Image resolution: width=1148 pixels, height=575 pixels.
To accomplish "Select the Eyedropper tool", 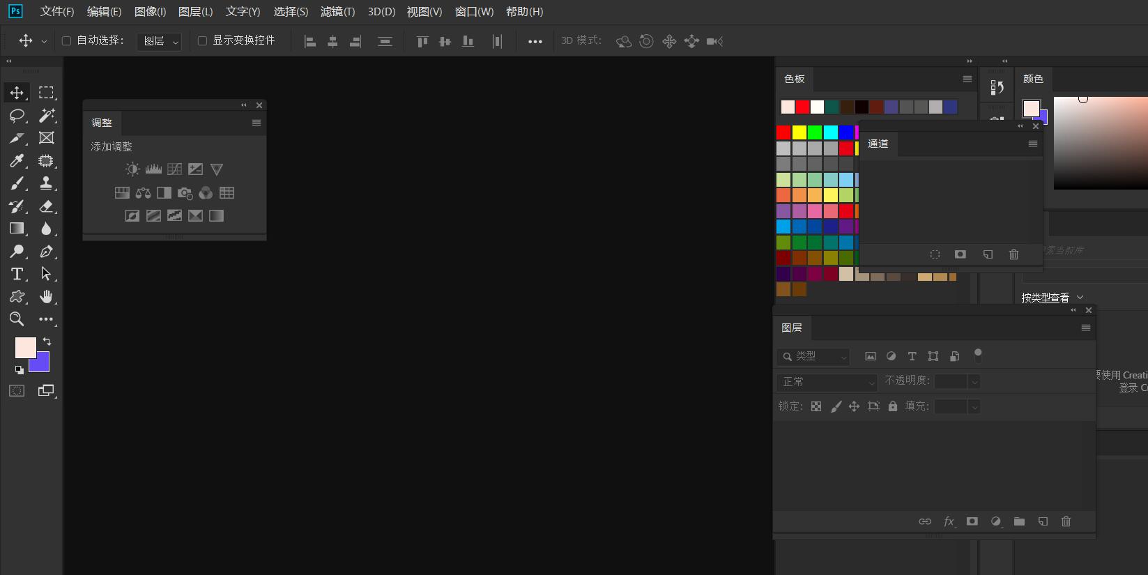I will click(x=17, y=161).
